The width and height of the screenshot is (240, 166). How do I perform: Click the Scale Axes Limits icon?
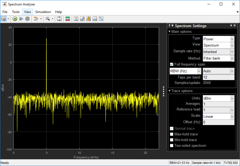[59, 19]
